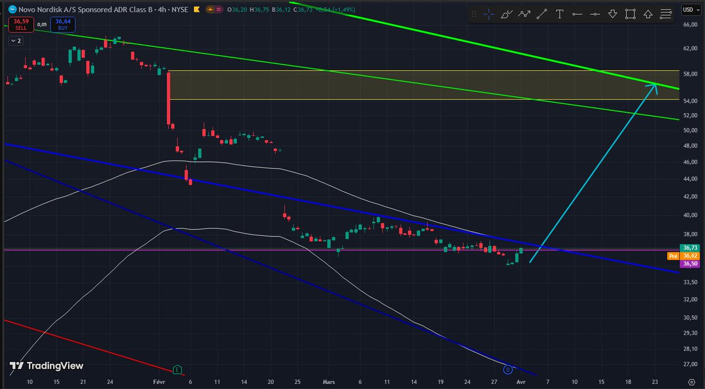Click the TradingView logo
The width and height of the screenshot is (705, 389).
point(46,366)
